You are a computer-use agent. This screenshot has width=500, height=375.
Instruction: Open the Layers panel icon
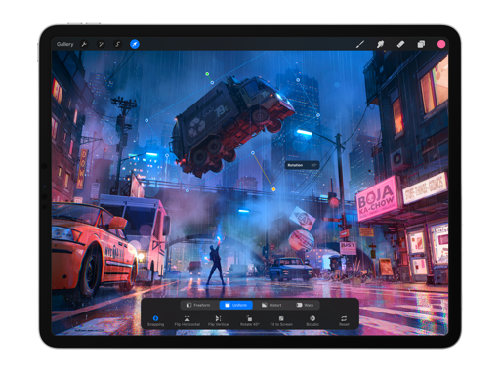click(421, 44)
